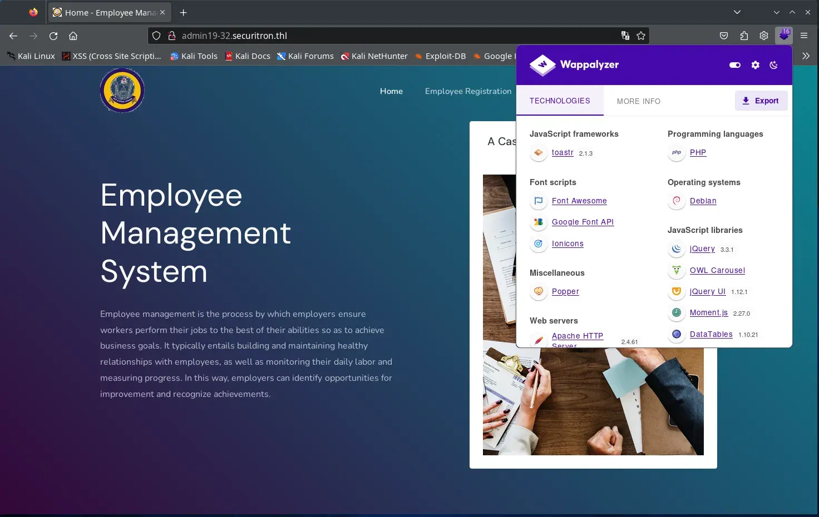The width and height of the screenshot is (819, 517).
Task: Open the DataTables link
Action: [711, 334]
